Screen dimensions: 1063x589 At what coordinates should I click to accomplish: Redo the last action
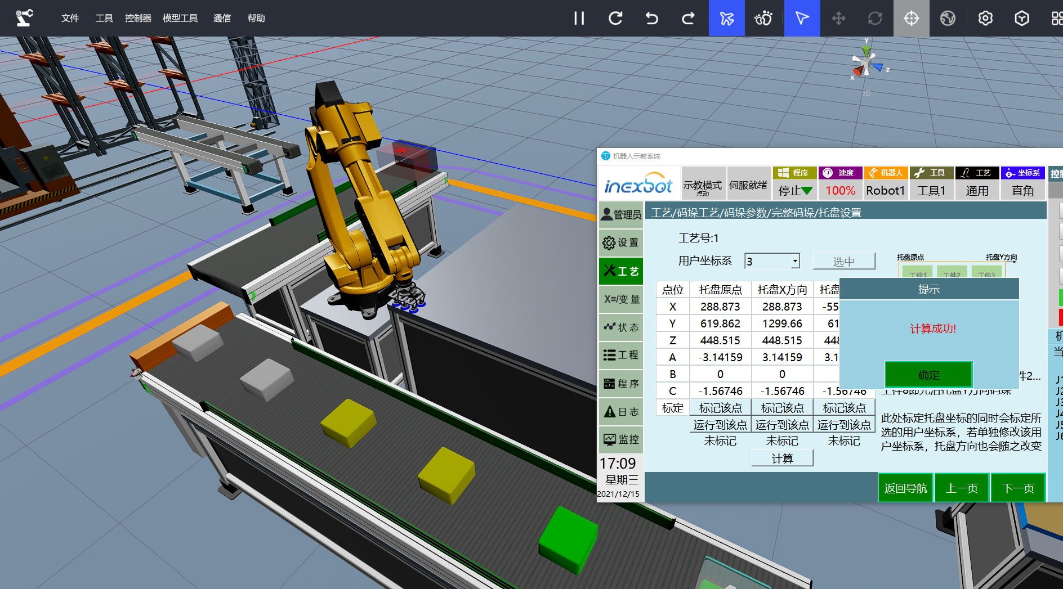coord(688,18)
